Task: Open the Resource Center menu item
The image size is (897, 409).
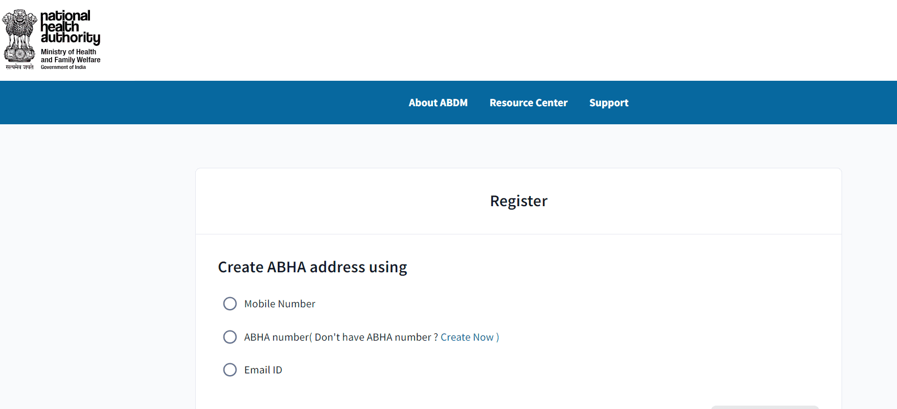Action: (529, 103)
